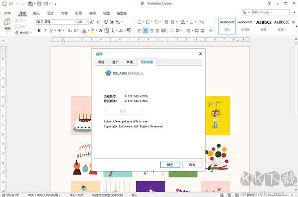
Task: Switch to the 视图 ribbon tab
Action: 106,13
